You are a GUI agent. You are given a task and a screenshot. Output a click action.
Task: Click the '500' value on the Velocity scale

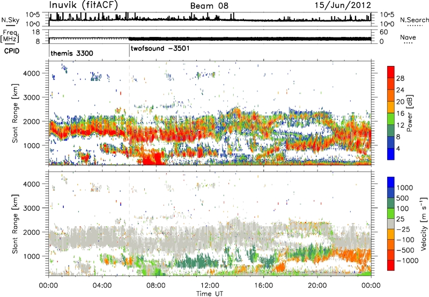[x=403, y=198]
